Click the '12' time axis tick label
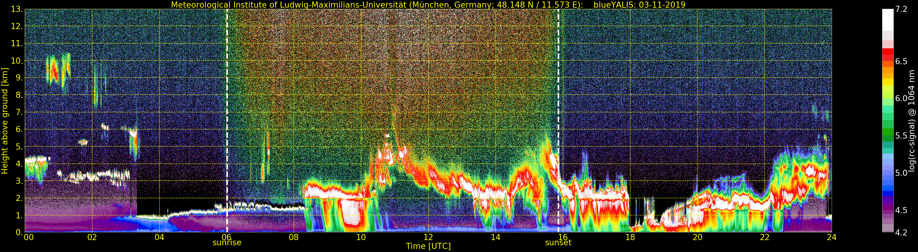 428,238
